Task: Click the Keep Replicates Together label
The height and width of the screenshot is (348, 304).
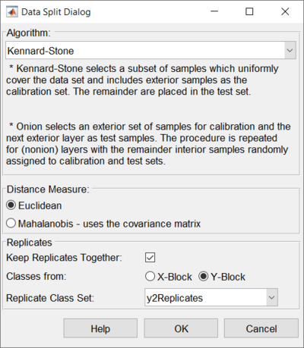Action: point(64,258)
